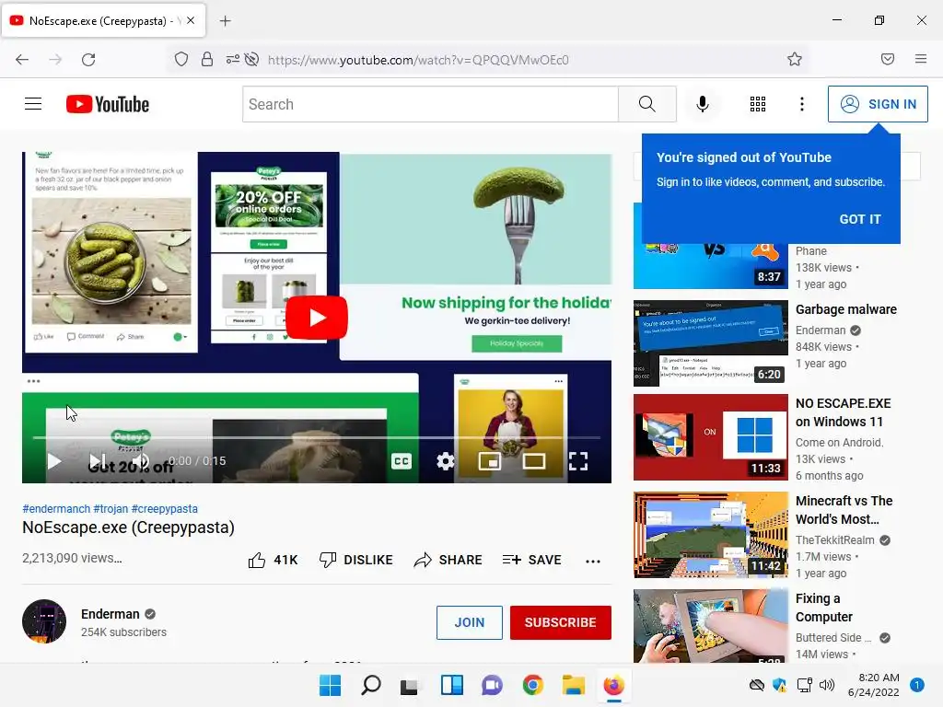The width and height of the screenshot is (943, 707).
Task: Start voice search with the microphone icon
Action: pos(702,104)
